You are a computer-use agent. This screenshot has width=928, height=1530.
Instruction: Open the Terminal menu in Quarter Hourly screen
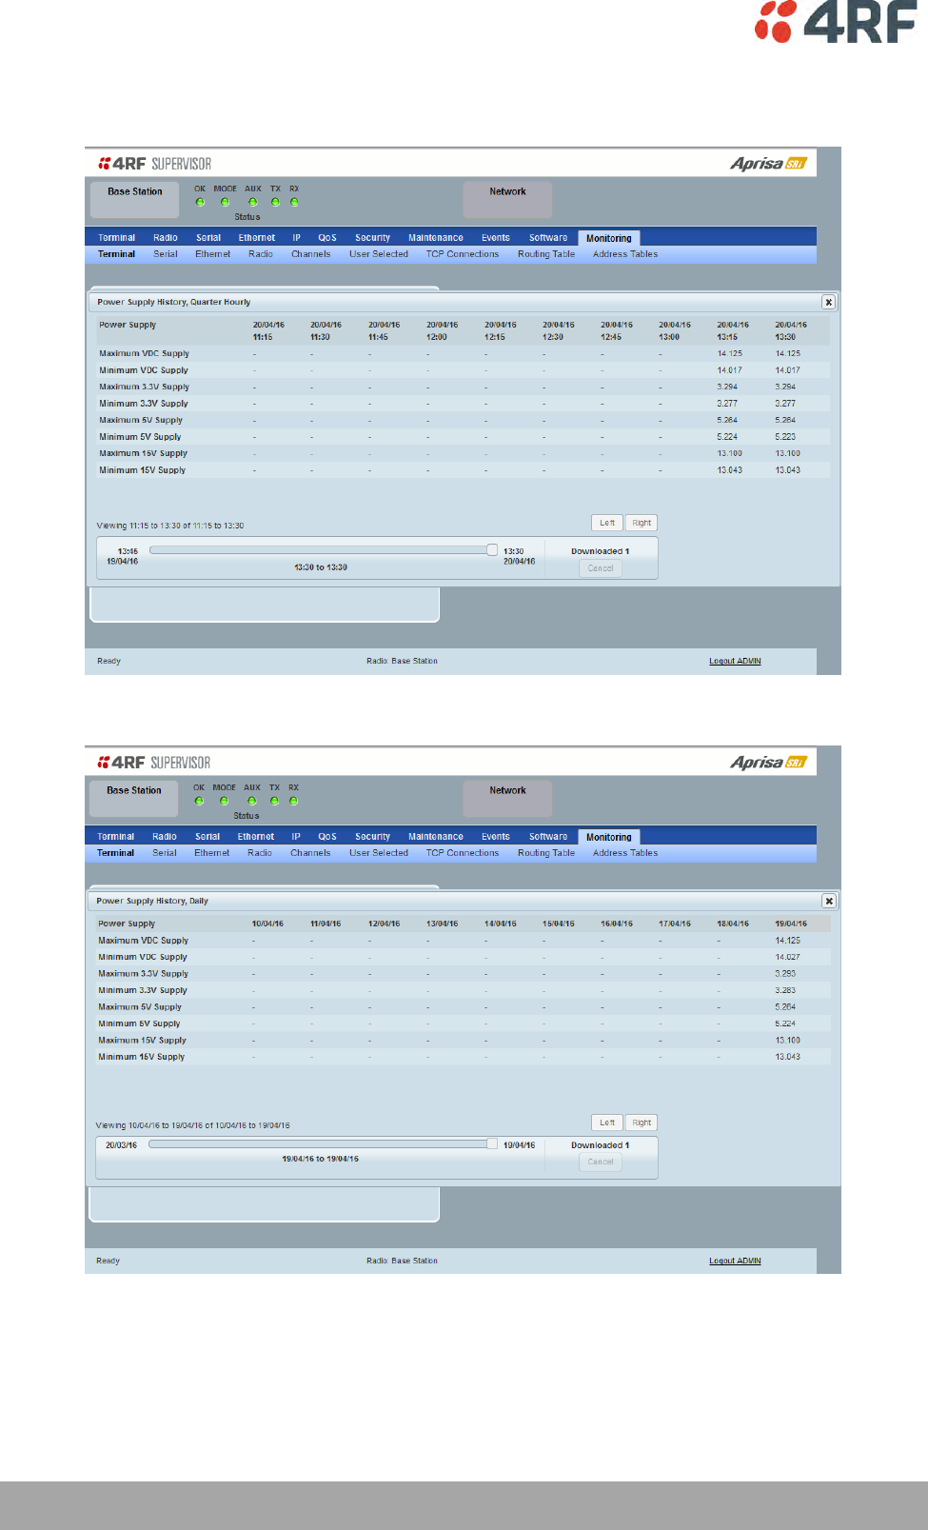[x=116, y=238]
